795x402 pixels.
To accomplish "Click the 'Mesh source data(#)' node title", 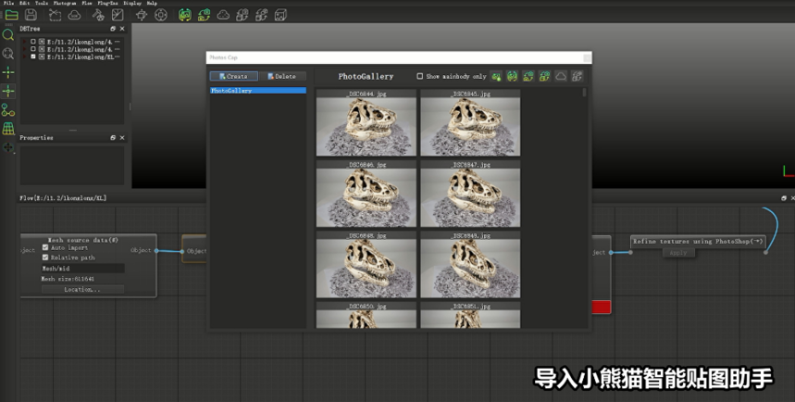I will point(82,240).
